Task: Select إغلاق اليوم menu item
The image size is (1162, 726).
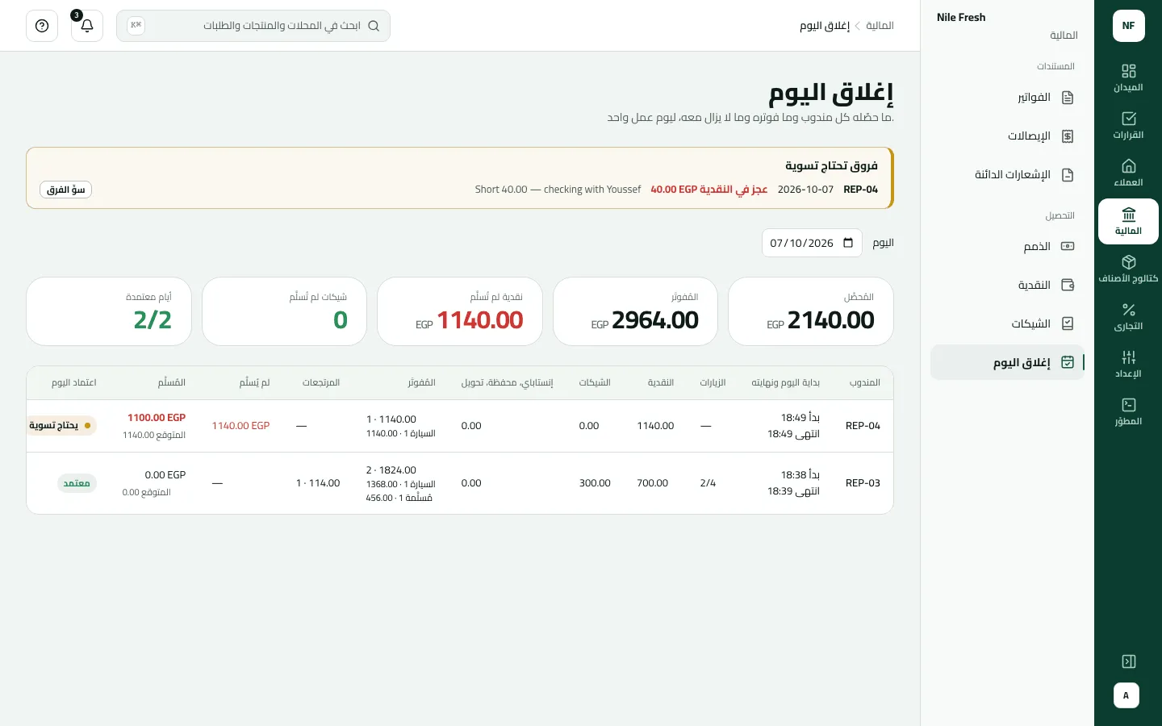Action: 1007,363
